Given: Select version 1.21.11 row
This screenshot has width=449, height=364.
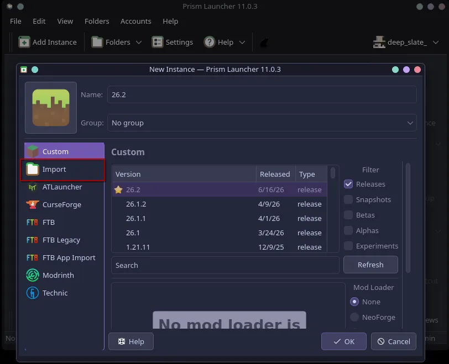Looking at the screenshot, I should 220,247.
